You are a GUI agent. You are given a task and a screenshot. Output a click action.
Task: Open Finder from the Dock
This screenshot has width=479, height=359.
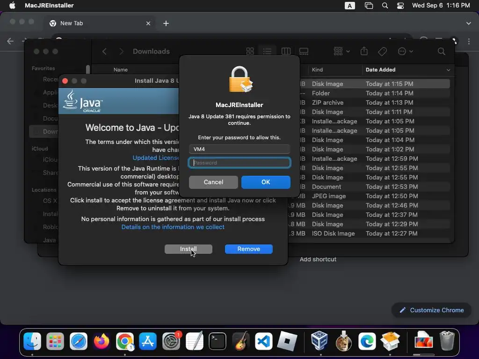point(32,341)
